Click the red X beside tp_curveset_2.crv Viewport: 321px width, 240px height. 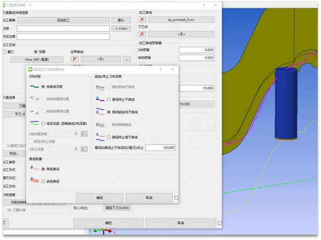(x=142, y=18)
